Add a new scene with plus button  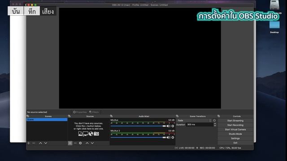pyautogui.click(x=29, y=143)
